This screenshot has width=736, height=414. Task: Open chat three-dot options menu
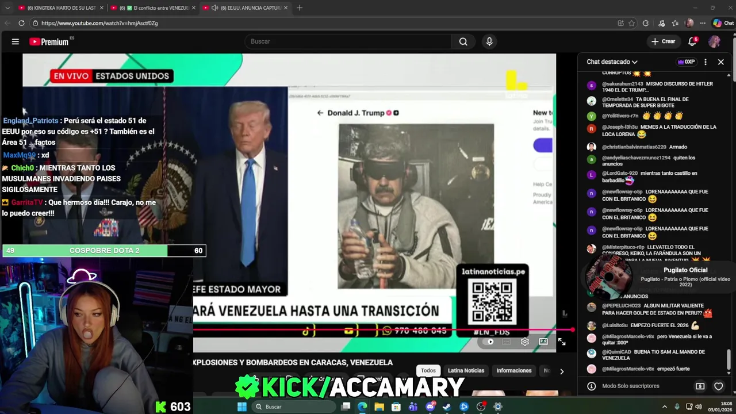tap(706, 62)
